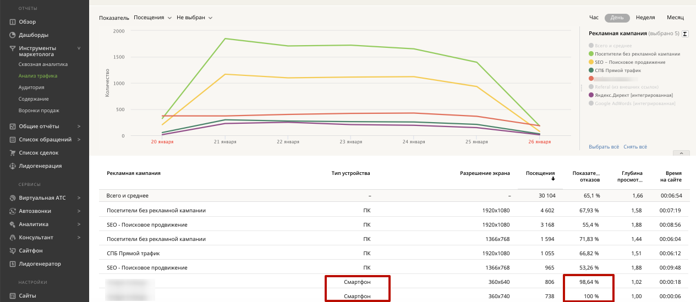Sort by 'Глубина просмотра' column header
Image resolution: width=696 pixels, height=302 pixels.
coord(629,176)
